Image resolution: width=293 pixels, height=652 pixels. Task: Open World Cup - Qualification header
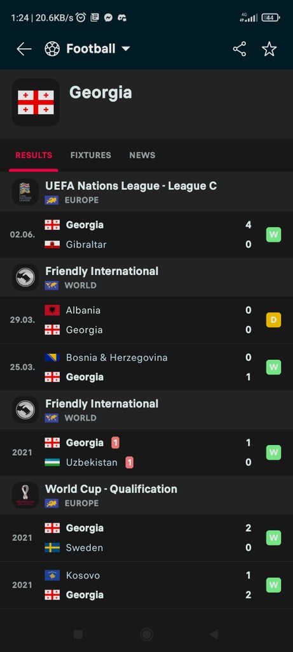pyautogui.click(x=146, y=495)
